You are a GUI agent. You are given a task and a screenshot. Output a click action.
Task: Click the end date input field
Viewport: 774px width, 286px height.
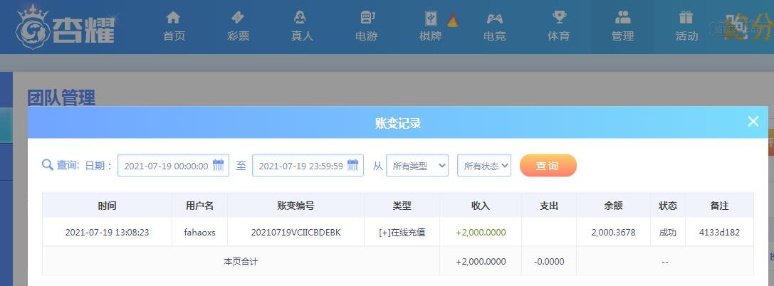click(300, 166)
